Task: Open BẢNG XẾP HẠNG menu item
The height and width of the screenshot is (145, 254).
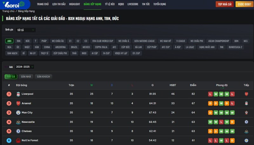Action: (x=92, y=4)
